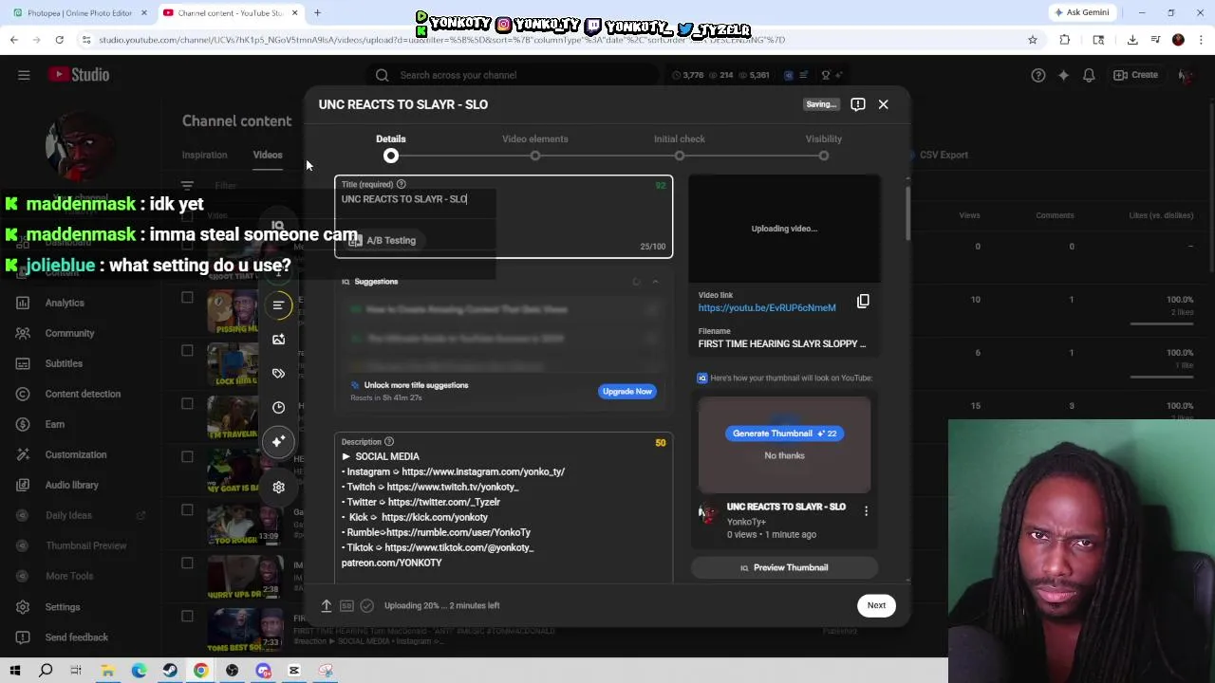Click into the Title text field

click(x=503, y=216)
